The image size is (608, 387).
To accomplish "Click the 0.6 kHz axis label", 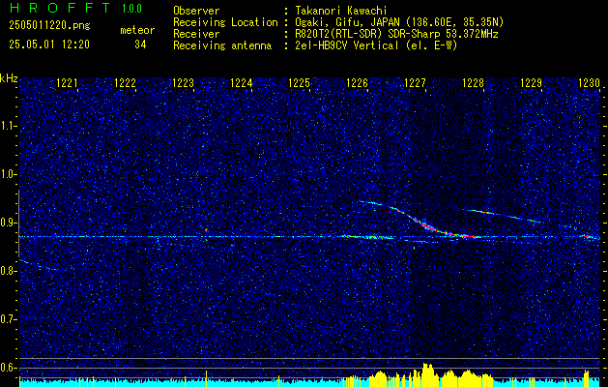I will [x=8, y=368].
